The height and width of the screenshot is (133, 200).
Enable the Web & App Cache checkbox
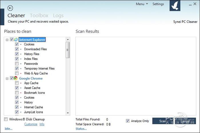coord(17,73)
